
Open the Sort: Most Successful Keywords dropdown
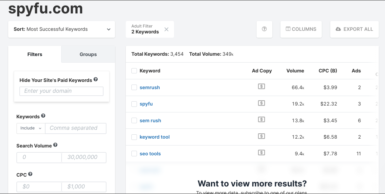[62, 29]
